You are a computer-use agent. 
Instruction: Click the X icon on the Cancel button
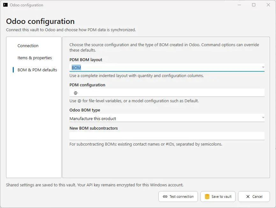click(x=248, y=197)
